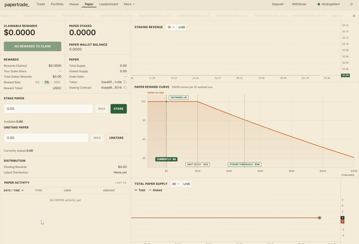Viewport: 359px width, 244px height.
Task: Click the $0.00 price tag on revenue axis
Action: (345, 75)
